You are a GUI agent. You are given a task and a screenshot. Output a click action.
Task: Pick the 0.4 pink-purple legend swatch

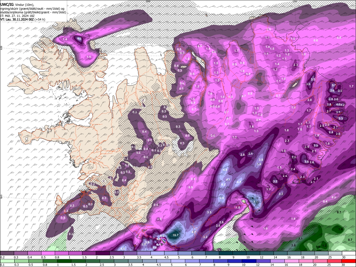coord(34,253)
